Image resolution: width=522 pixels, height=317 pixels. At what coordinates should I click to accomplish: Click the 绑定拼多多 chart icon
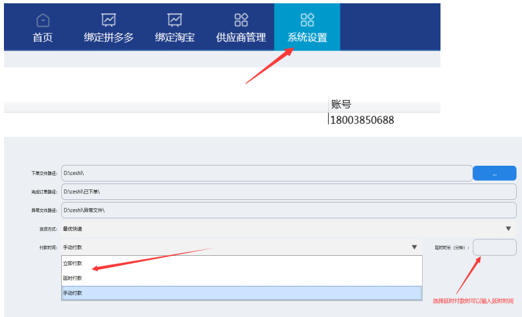point(108,20)
